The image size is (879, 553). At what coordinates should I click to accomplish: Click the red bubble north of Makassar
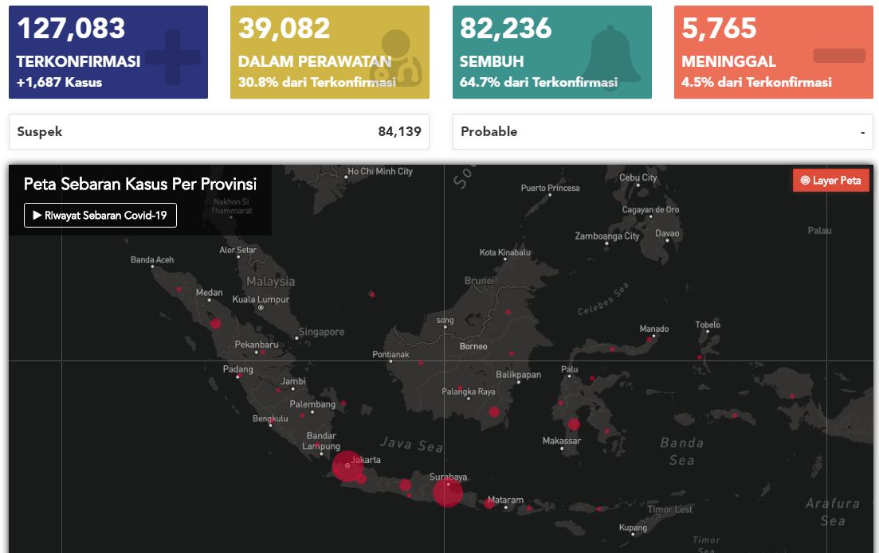(x=574, y=424)
